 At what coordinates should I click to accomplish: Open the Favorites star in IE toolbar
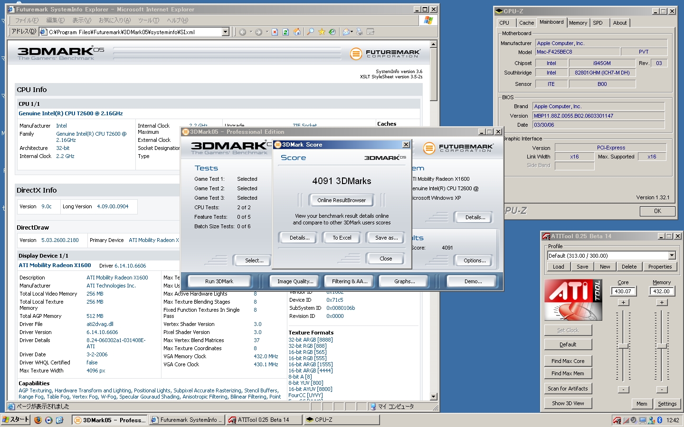click(322, 32)
